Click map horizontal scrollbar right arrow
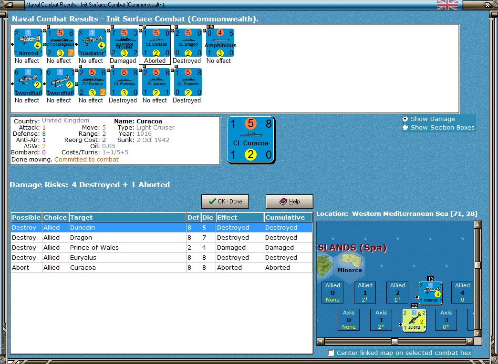This screenshot has width=498, height=364. coord(470,341)
